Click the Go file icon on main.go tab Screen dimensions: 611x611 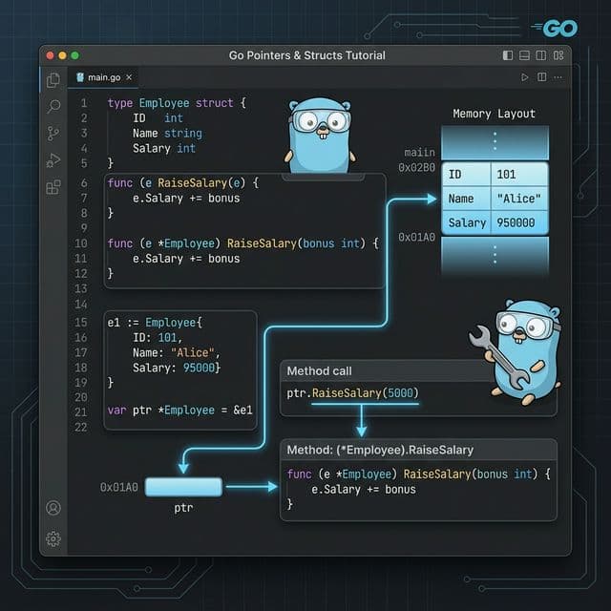(x=80, y=77)
